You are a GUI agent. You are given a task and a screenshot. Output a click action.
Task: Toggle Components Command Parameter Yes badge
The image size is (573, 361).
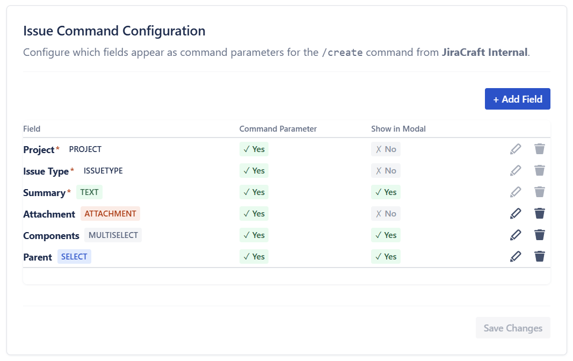coord(254,235)
